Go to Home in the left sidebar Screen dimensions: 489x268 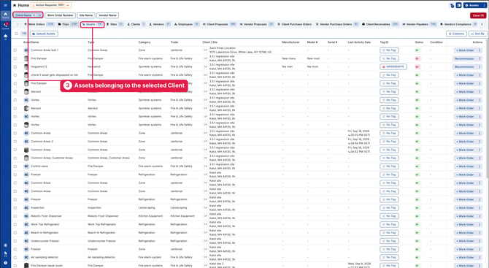5,15
